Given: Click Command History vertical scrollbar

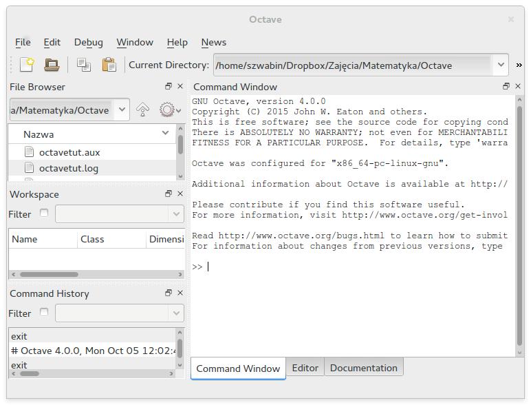Looking at the screenshot, I should 180,349.
